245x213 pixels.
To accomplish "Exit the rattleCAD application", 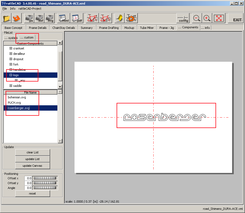I will point(236,18).
